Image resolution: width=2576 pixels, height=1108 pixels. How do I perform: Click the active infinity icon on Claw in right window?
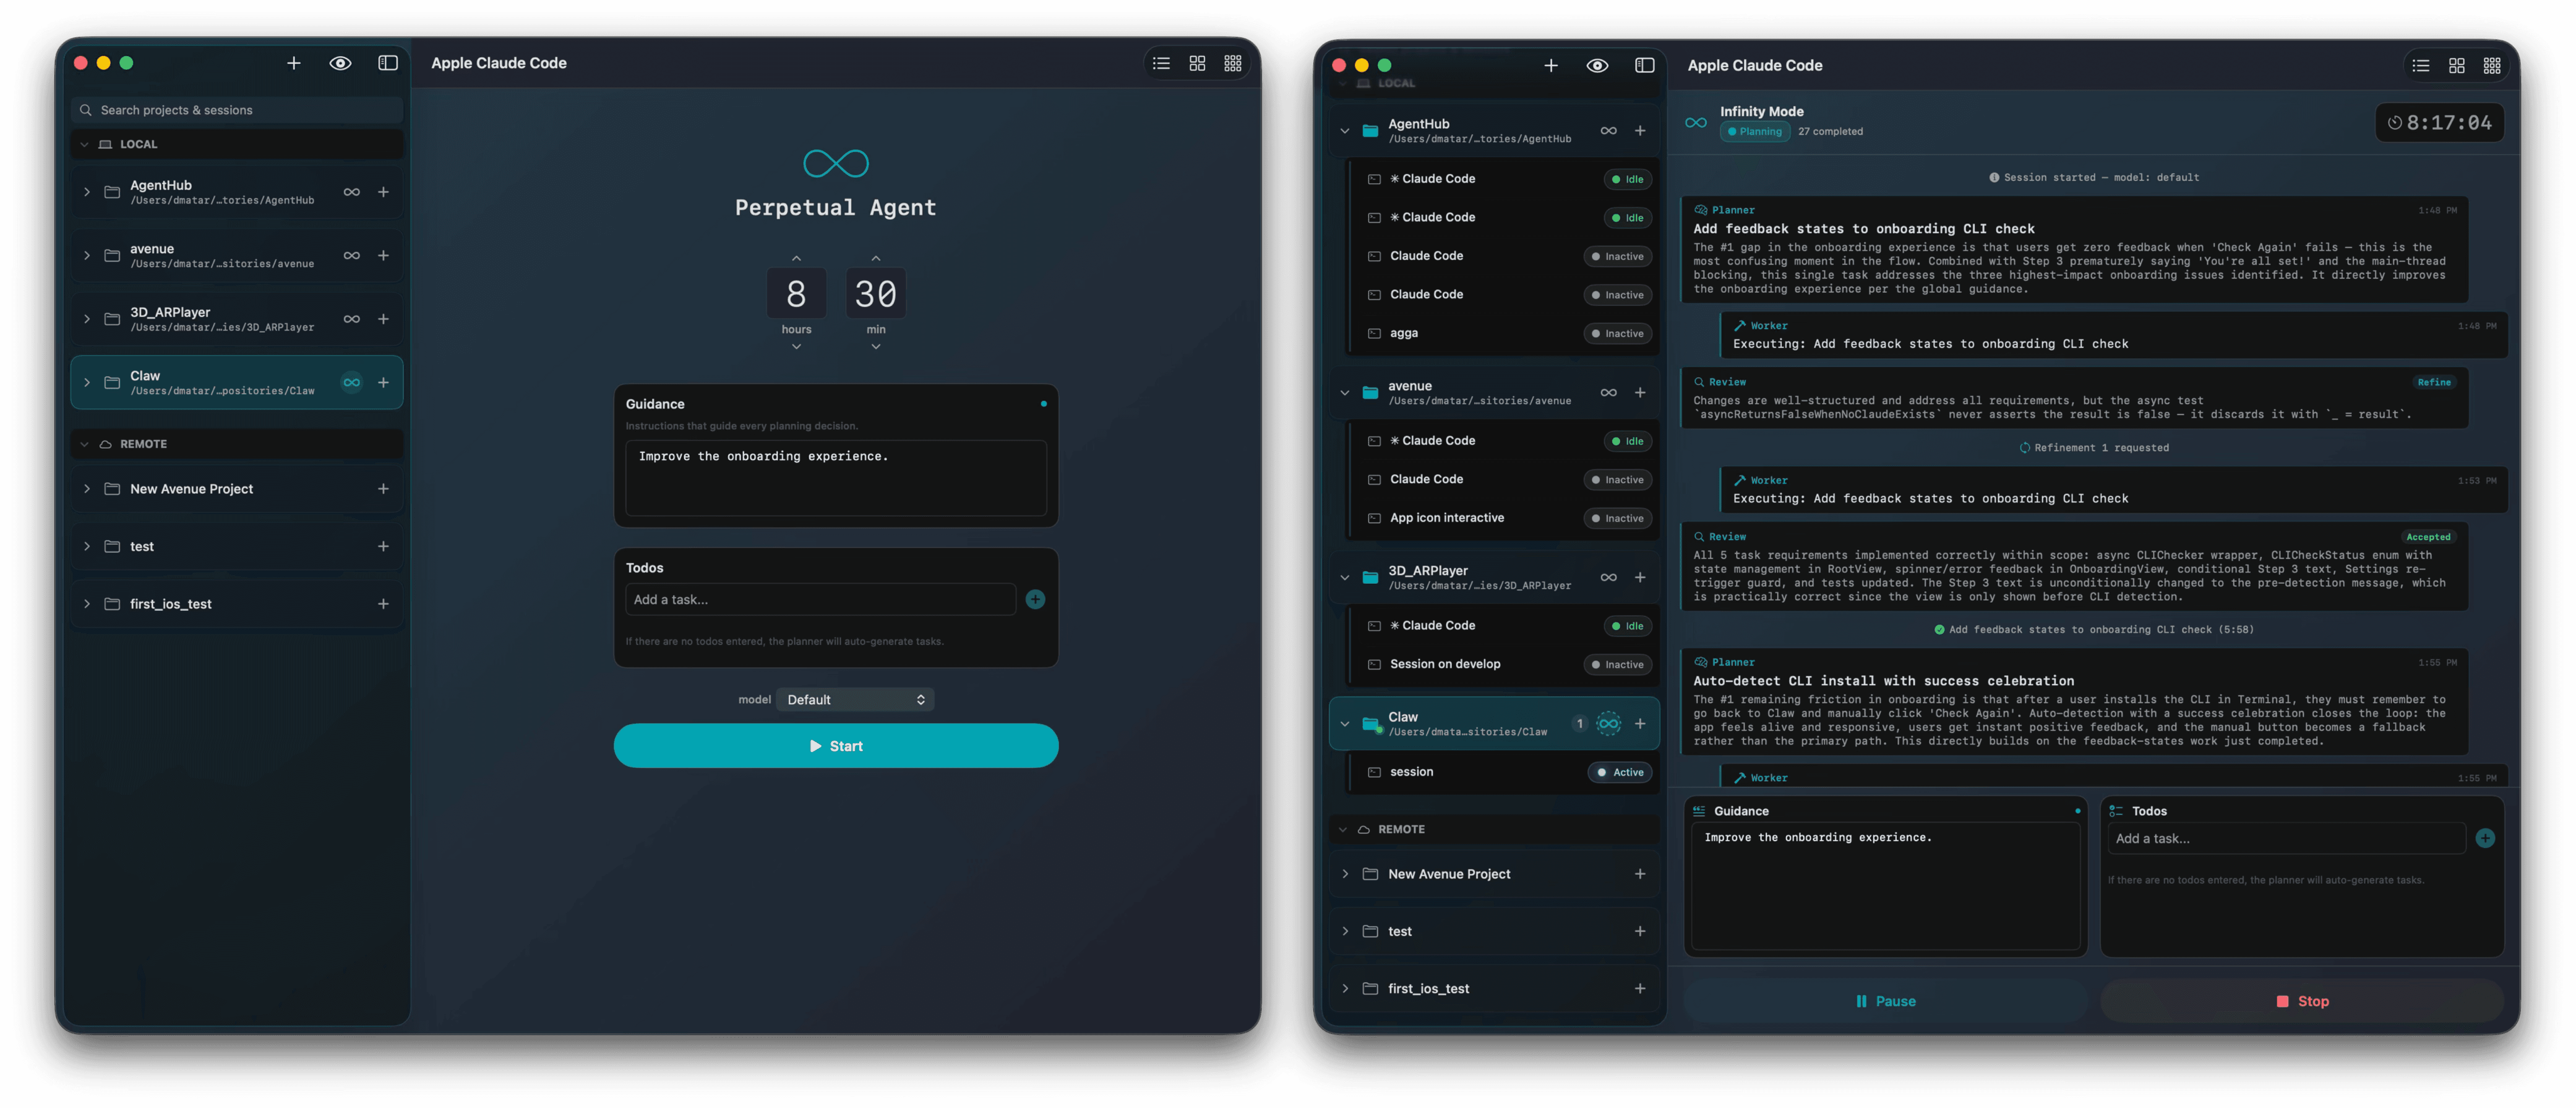click(1608, 724)
